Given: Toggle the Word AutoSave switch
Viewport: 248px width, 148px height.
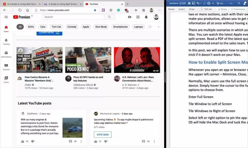Looking at the screenshot, I should (182, 3).
